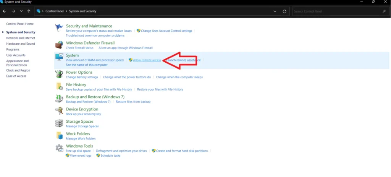
Task: Click the Device Encryption keys icon
Action: 59,111
